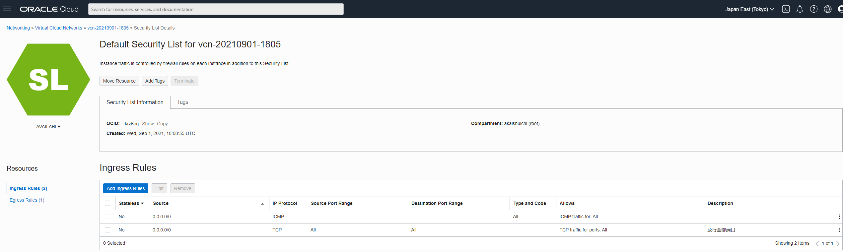This screenshot has width=843, height=252.
Task: Click the resource search field
Action: pyautogui.click(x=216, y=9)
